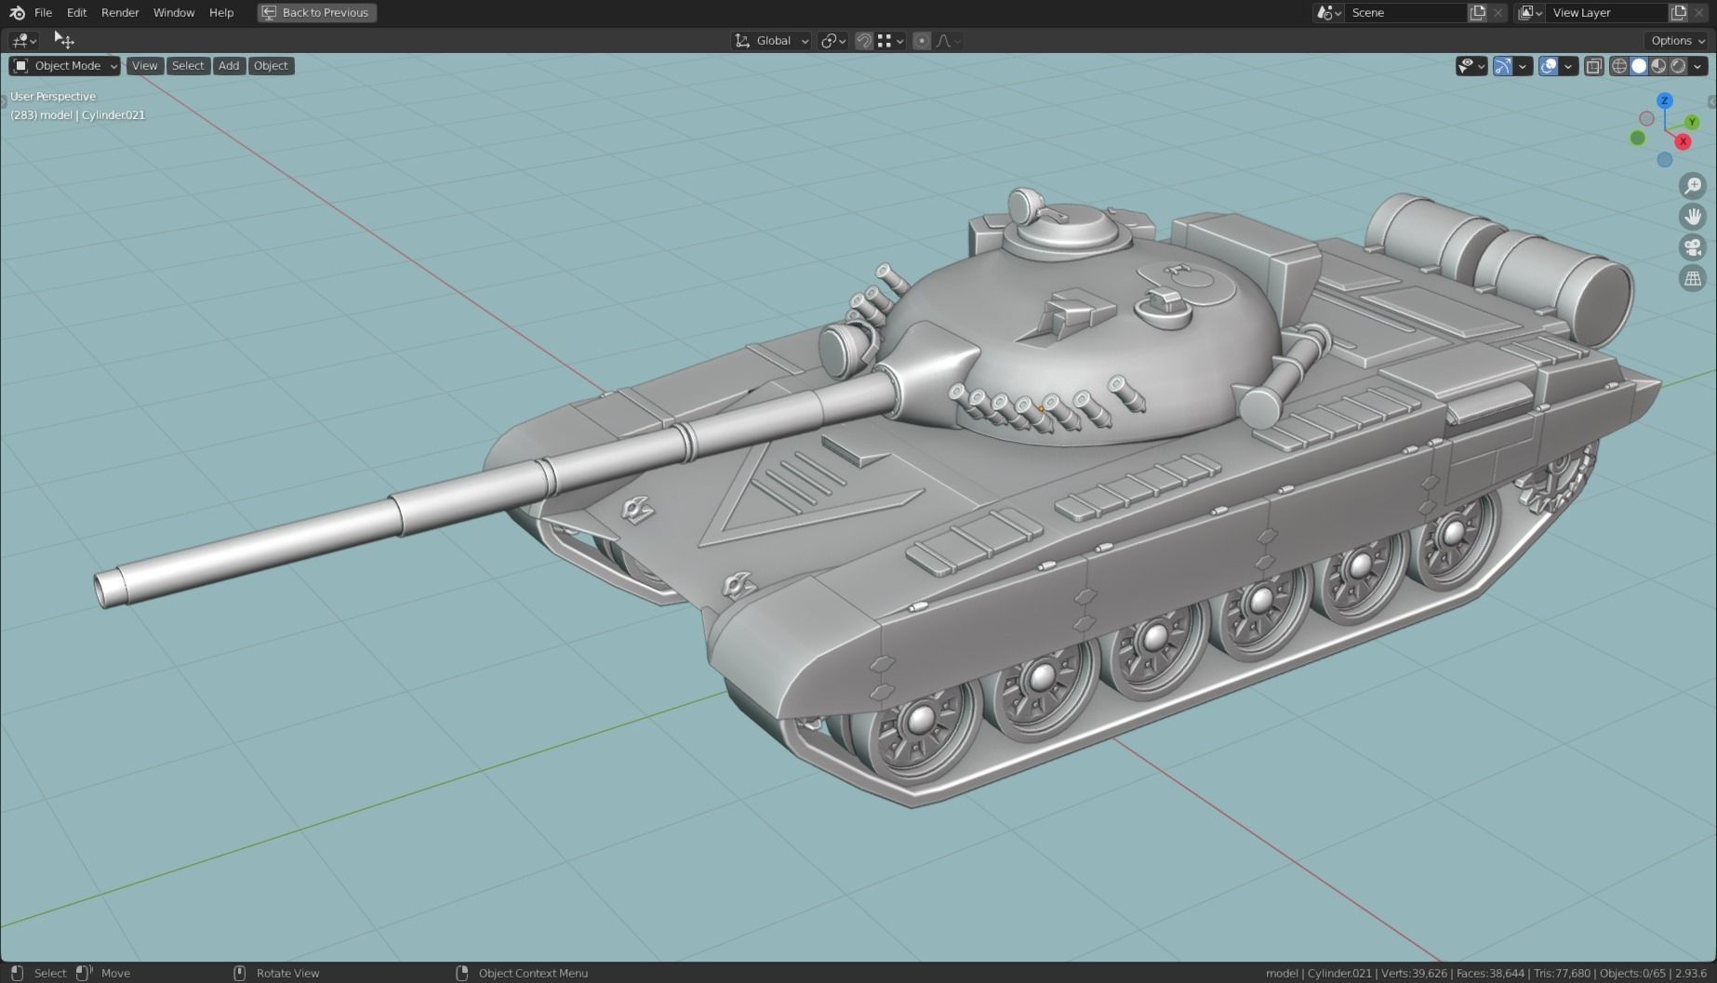
Task: Click the Faces:38,644 statistic in status bar
Action: pyautogui.click(x=1490, y=974)
